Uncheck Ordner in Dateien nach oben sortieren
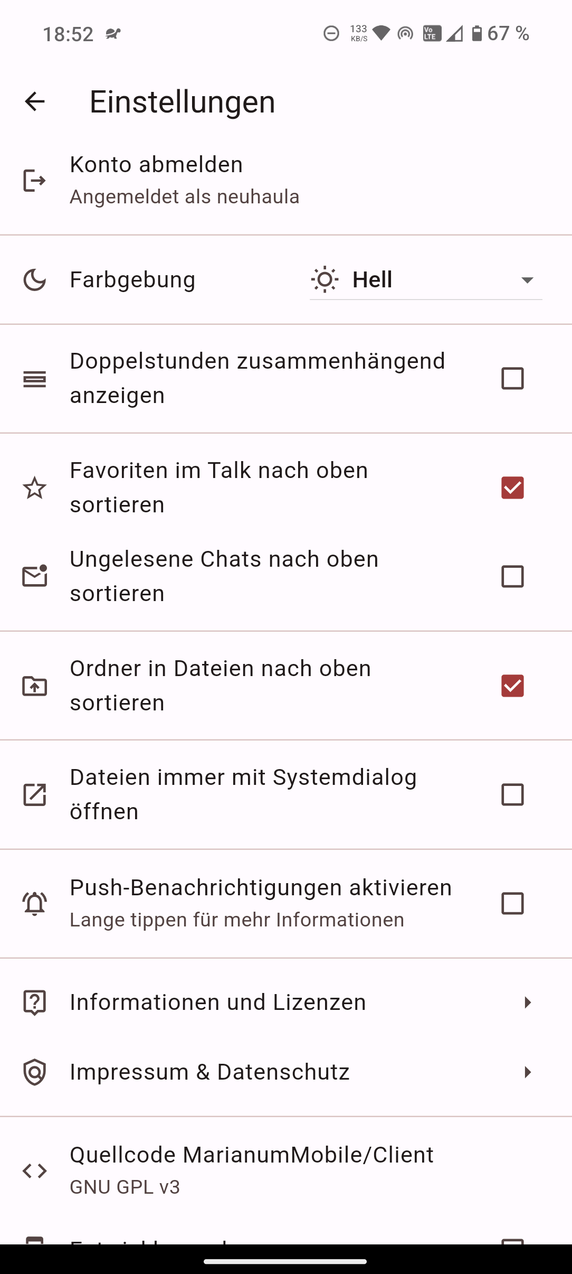Viewport: 572px width, 1274px height. [x=512, y=686]
